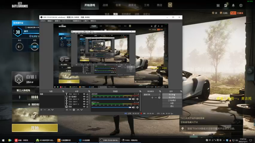Pop out the Sources dock panel
Viewport: 255px width, 143px height.
pyautogui.click(x=89, y=92)
